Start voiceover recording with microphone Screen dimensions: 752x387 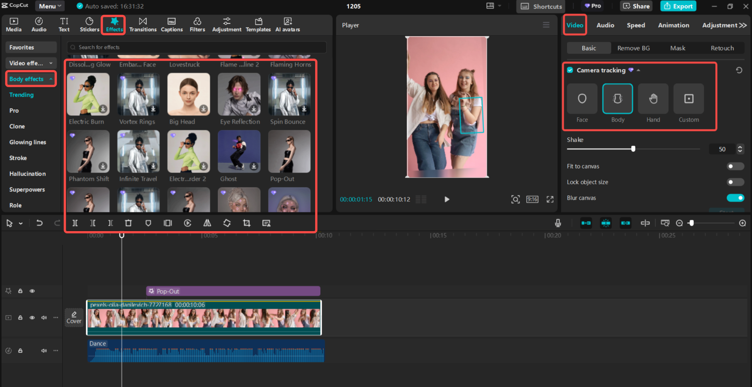click(x=558, y=223)
